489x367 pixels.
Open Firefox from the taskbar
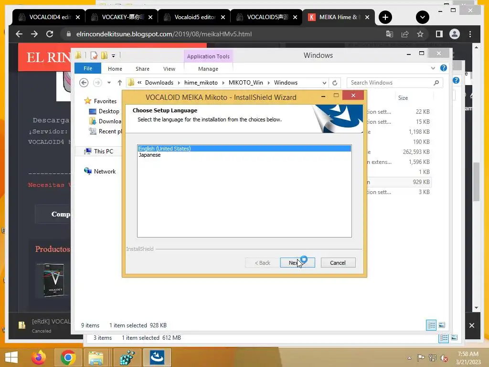click(39, 357)
